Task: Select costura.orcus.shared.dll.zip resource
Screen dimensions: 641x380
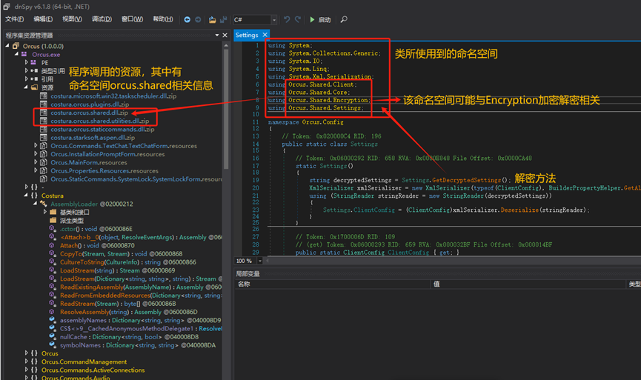Action: [89, 113]
